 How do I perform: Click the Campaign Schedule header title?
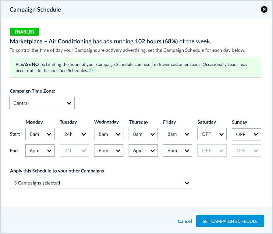(x=35, y=9)
